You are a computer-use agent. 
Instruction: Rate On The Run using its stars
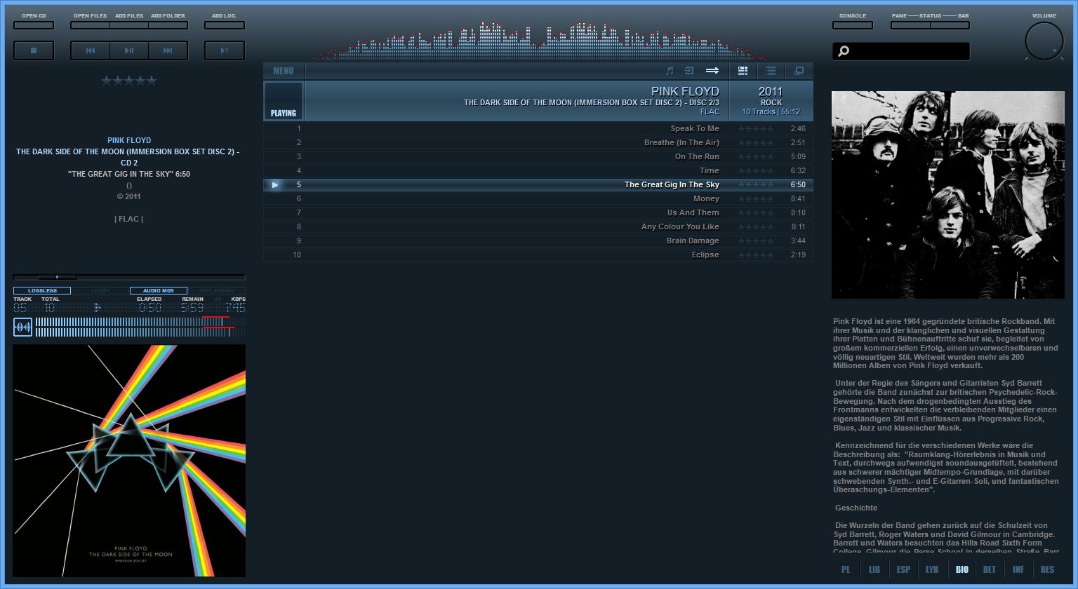click(756, 156)
